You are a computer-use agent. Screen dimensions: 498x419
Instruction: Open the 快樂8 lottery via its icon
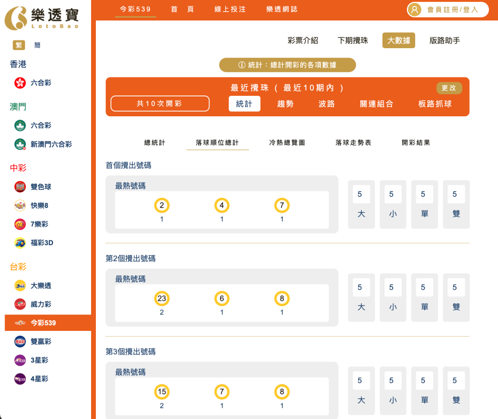coord(19,206)
